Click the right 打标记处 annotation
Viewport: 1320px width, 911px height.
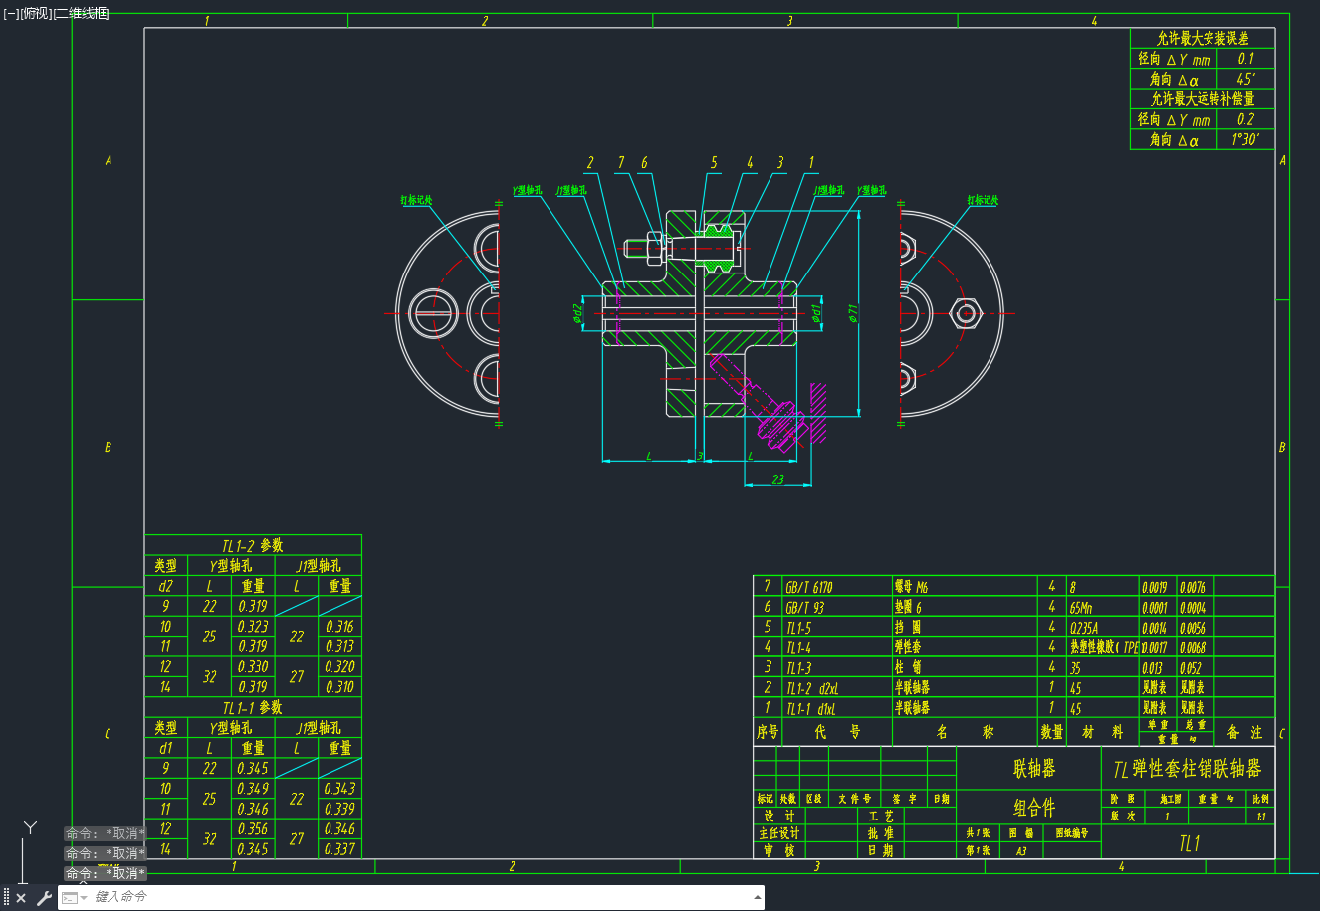click(x=983, y=200)
